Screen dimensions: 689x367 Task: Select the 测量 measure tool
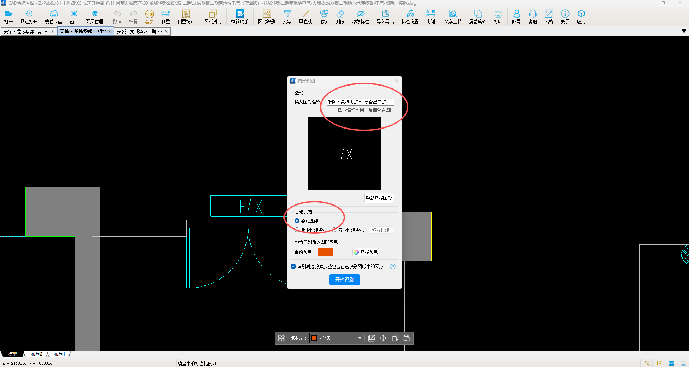pos(165,16)
